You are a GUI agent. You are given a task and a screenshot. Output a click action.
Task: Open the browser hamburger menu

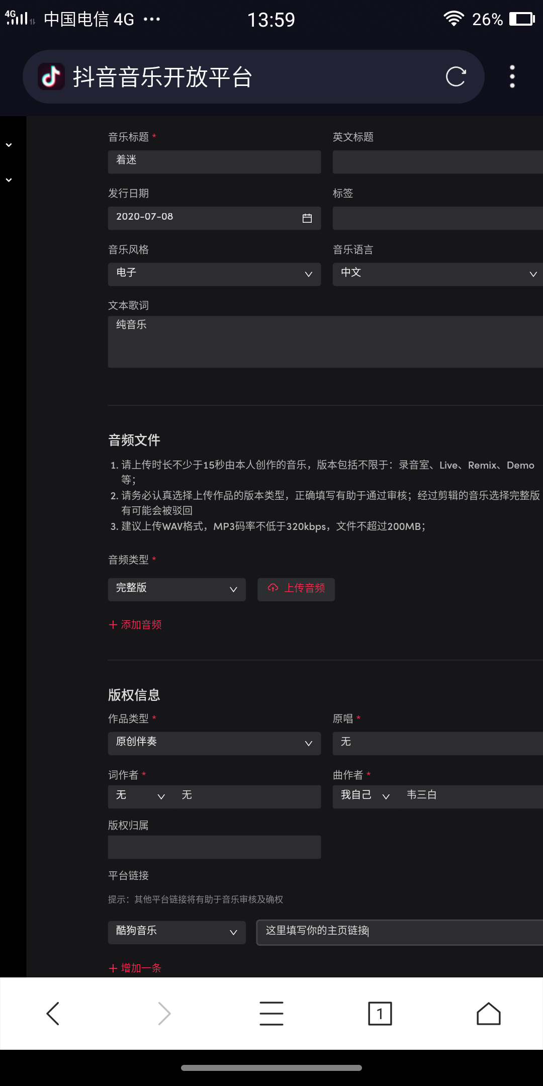[271, 1013]
